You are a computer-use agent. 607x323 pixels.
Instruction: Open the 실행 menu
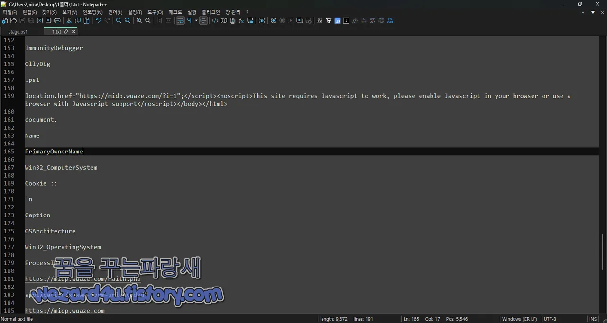pyautogui.click(x=192, y=12)
